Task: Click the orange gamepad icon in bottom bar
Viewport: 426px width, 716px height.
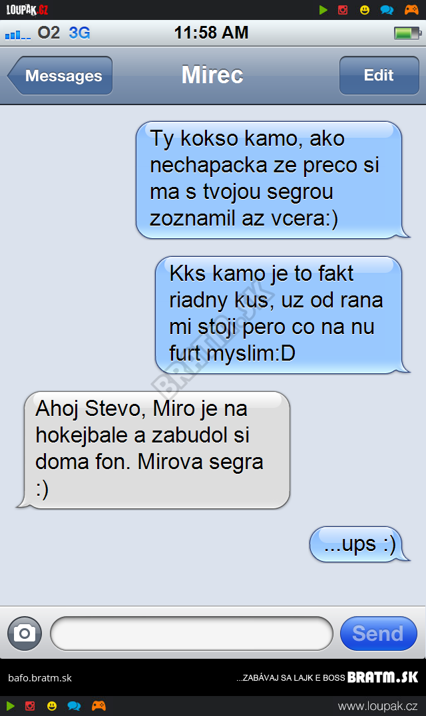Action: 99,706
